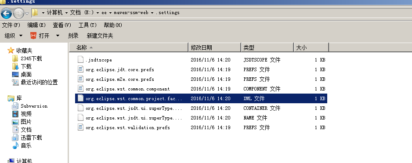Sort by the 类型 column header
The height and width of the screenshot is (163, 412).
(x=267, y=47)
